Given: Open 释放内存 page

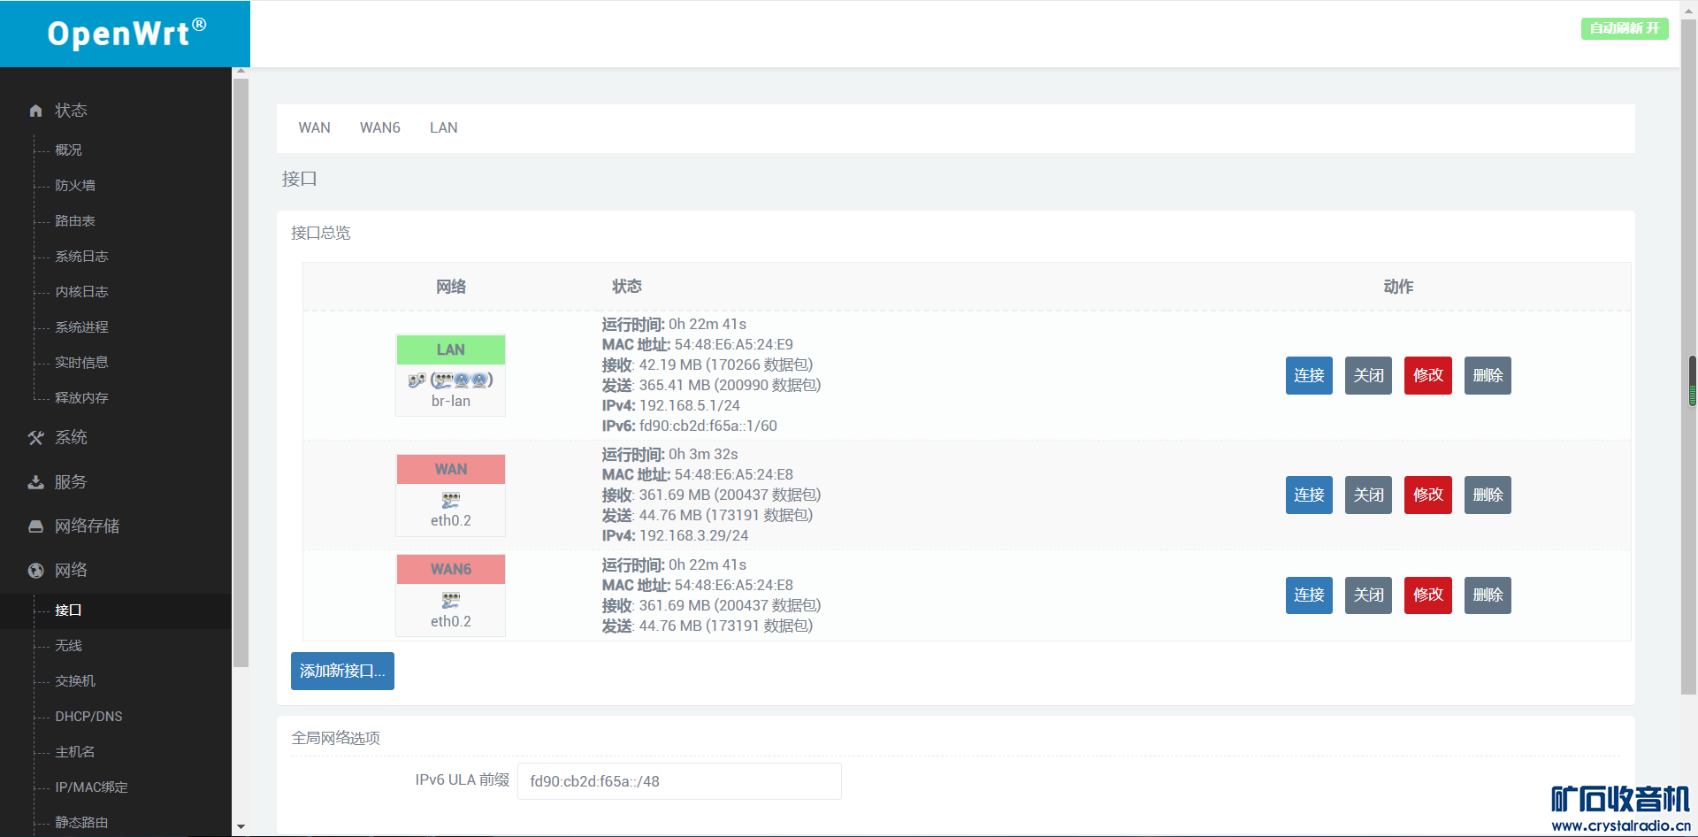Looking at the screenshot, I should 81,398.
